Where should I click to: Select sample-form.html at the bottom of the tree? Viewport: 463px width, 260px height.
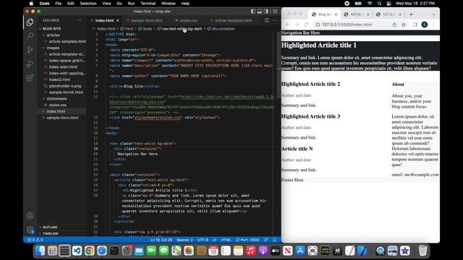(x=62, y=118)
